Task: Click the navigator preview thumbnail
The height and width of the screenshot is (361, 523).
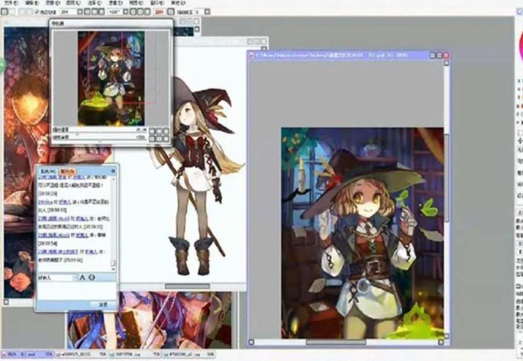Action: tap(111, 77)
